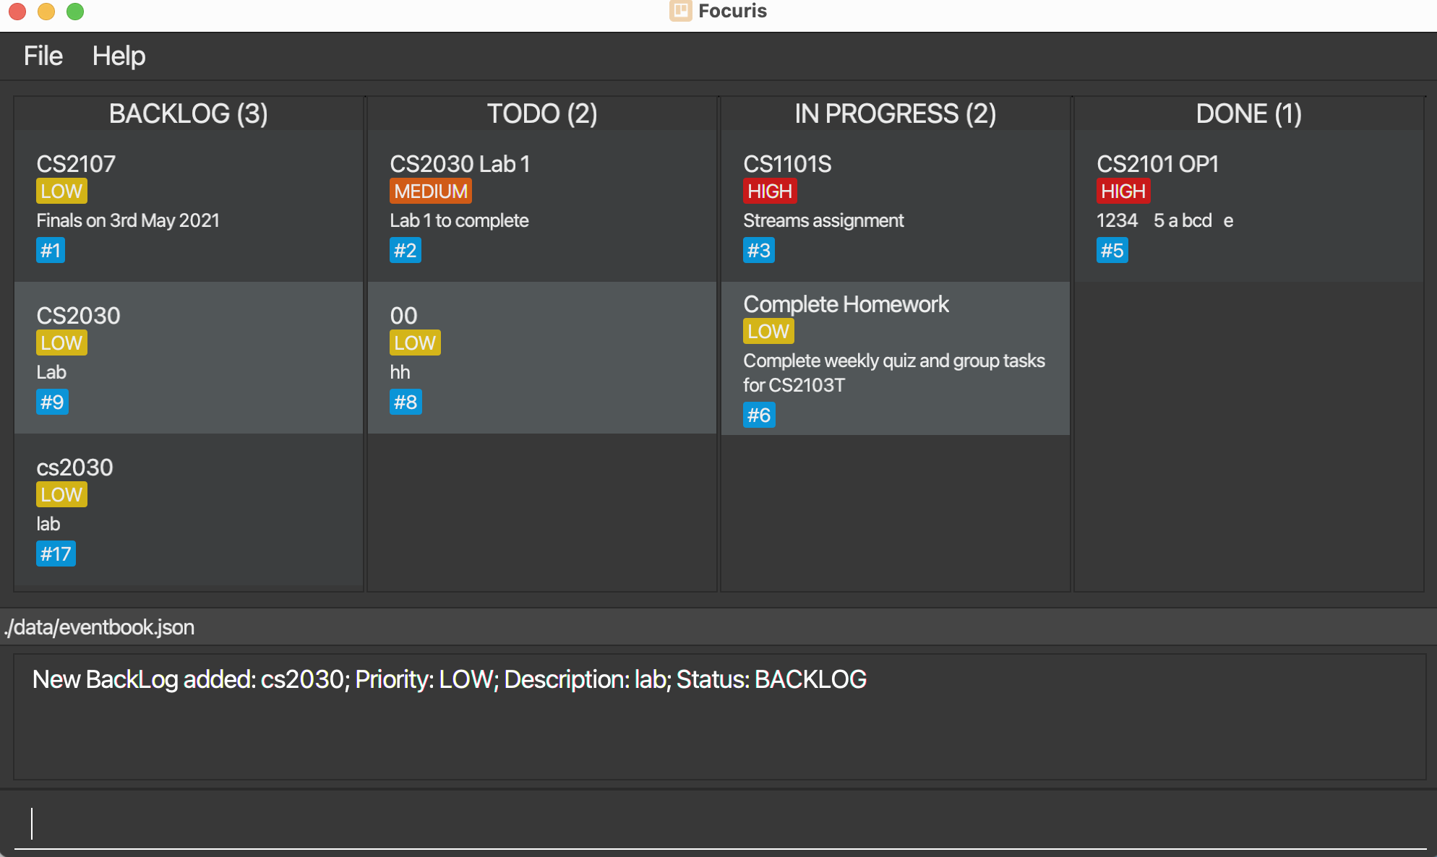Select the IN PROGRESS (2) column header
Image resolution: width=1437 pixels, height=857 pixels.
pos(895,113)
